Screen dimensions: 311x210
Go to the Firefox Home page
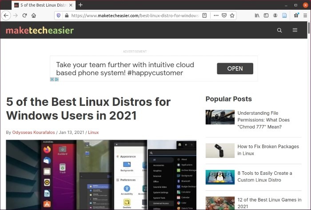(x=34, y=15)
